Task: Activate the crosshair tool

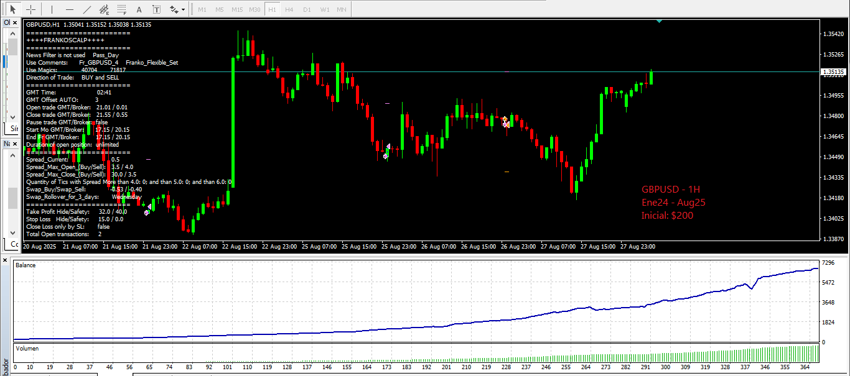Action: coord(30,9)
